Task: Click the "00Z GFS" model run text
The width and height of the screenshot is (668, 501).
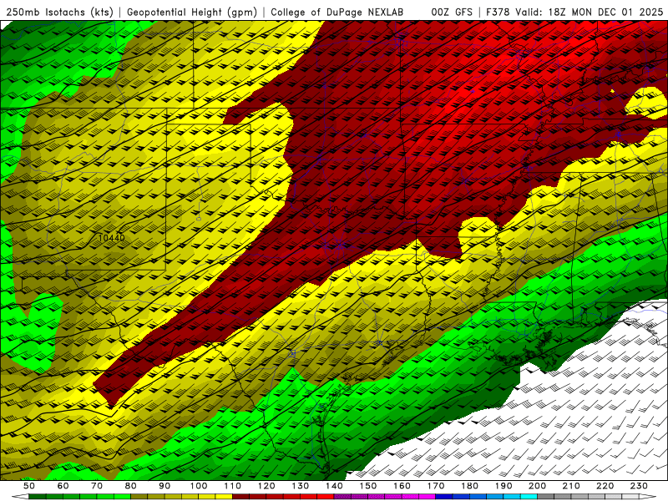Action: (x=452, y=12)
